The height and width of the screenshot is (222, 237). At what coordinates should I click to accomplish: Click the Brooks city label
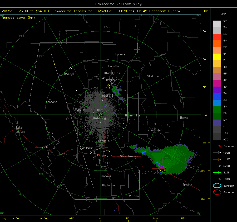click(x=187, y=185)
